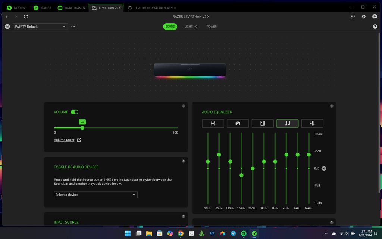Image resolution: width=382 pixels, height=239 pixels.
Task: Switch to the Power tab
Action: pos(212,27)
